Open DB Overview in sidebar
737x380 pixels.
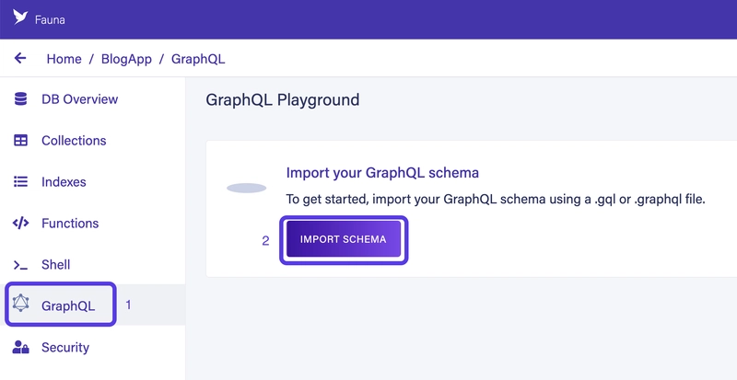coord(79,99)
